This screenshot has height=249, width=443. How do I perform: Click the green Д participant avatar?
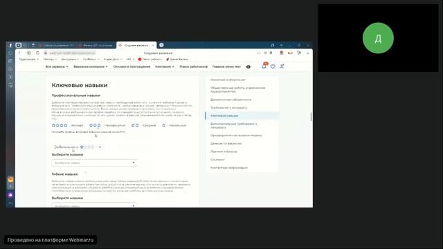click(378, 38)
